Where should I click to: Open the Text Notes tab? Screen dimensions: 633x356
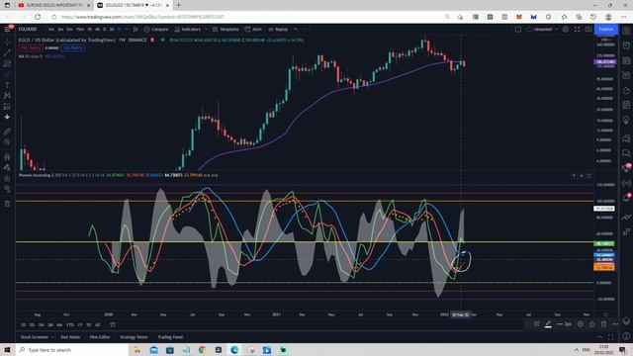click(70, 337)
